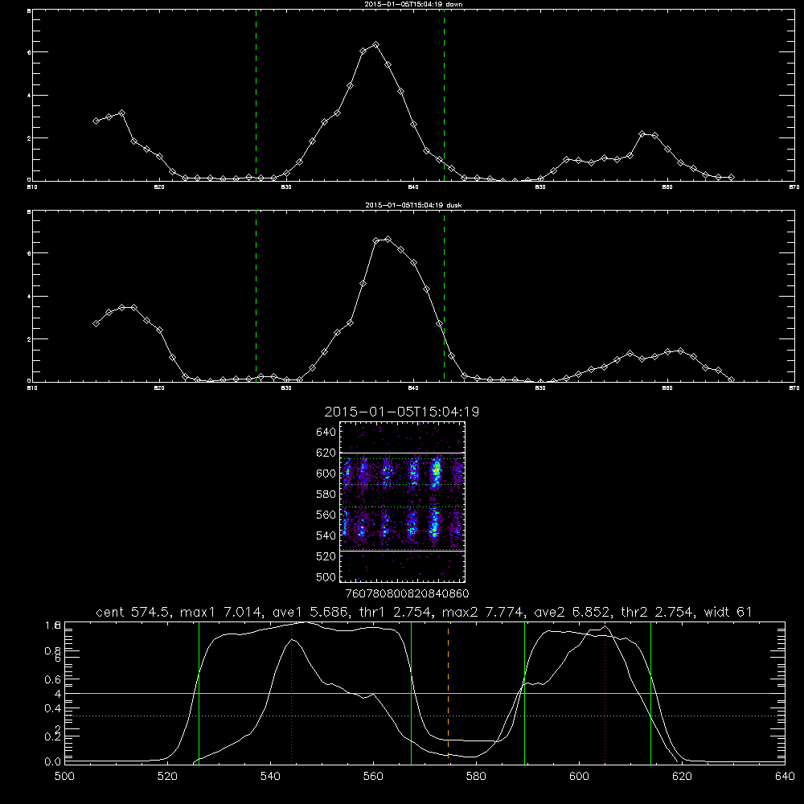Click solid green line near 526 in bottom plot

point(199,692)
